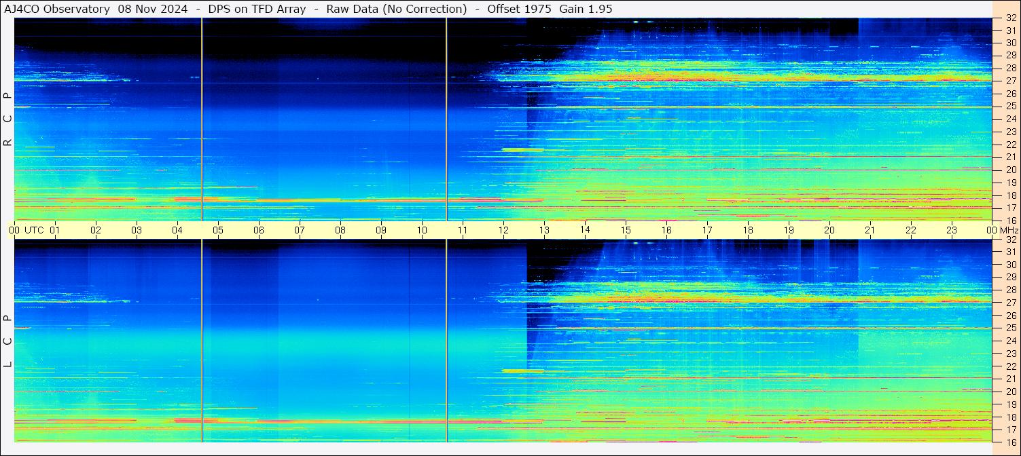Click the 04:35 vertical marker in LCP panel

pos(202,341)
